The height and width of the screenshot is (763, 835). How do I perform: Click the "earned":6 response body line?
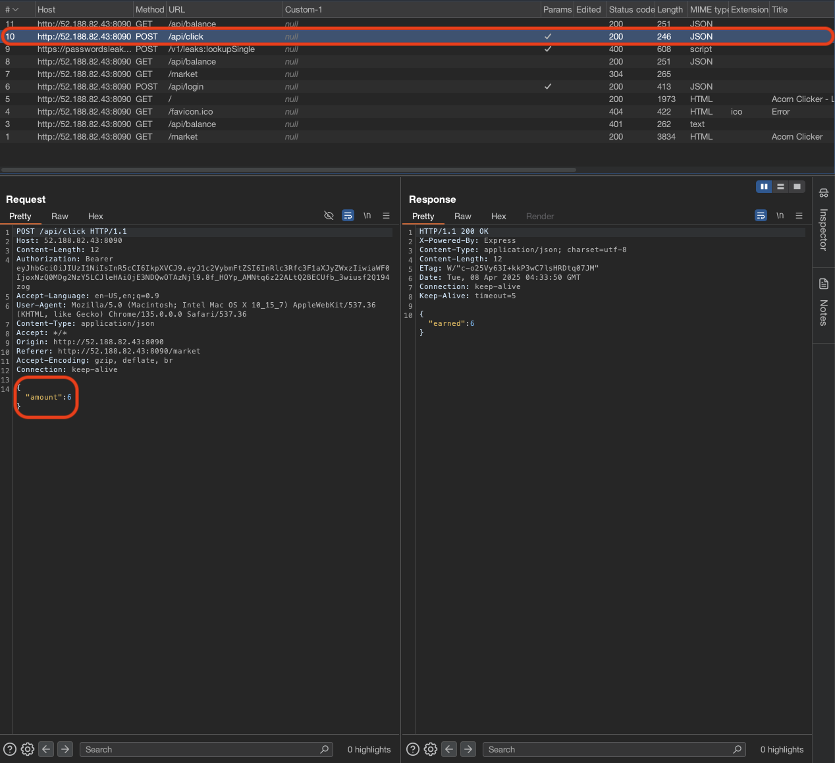tap(451, 323)
